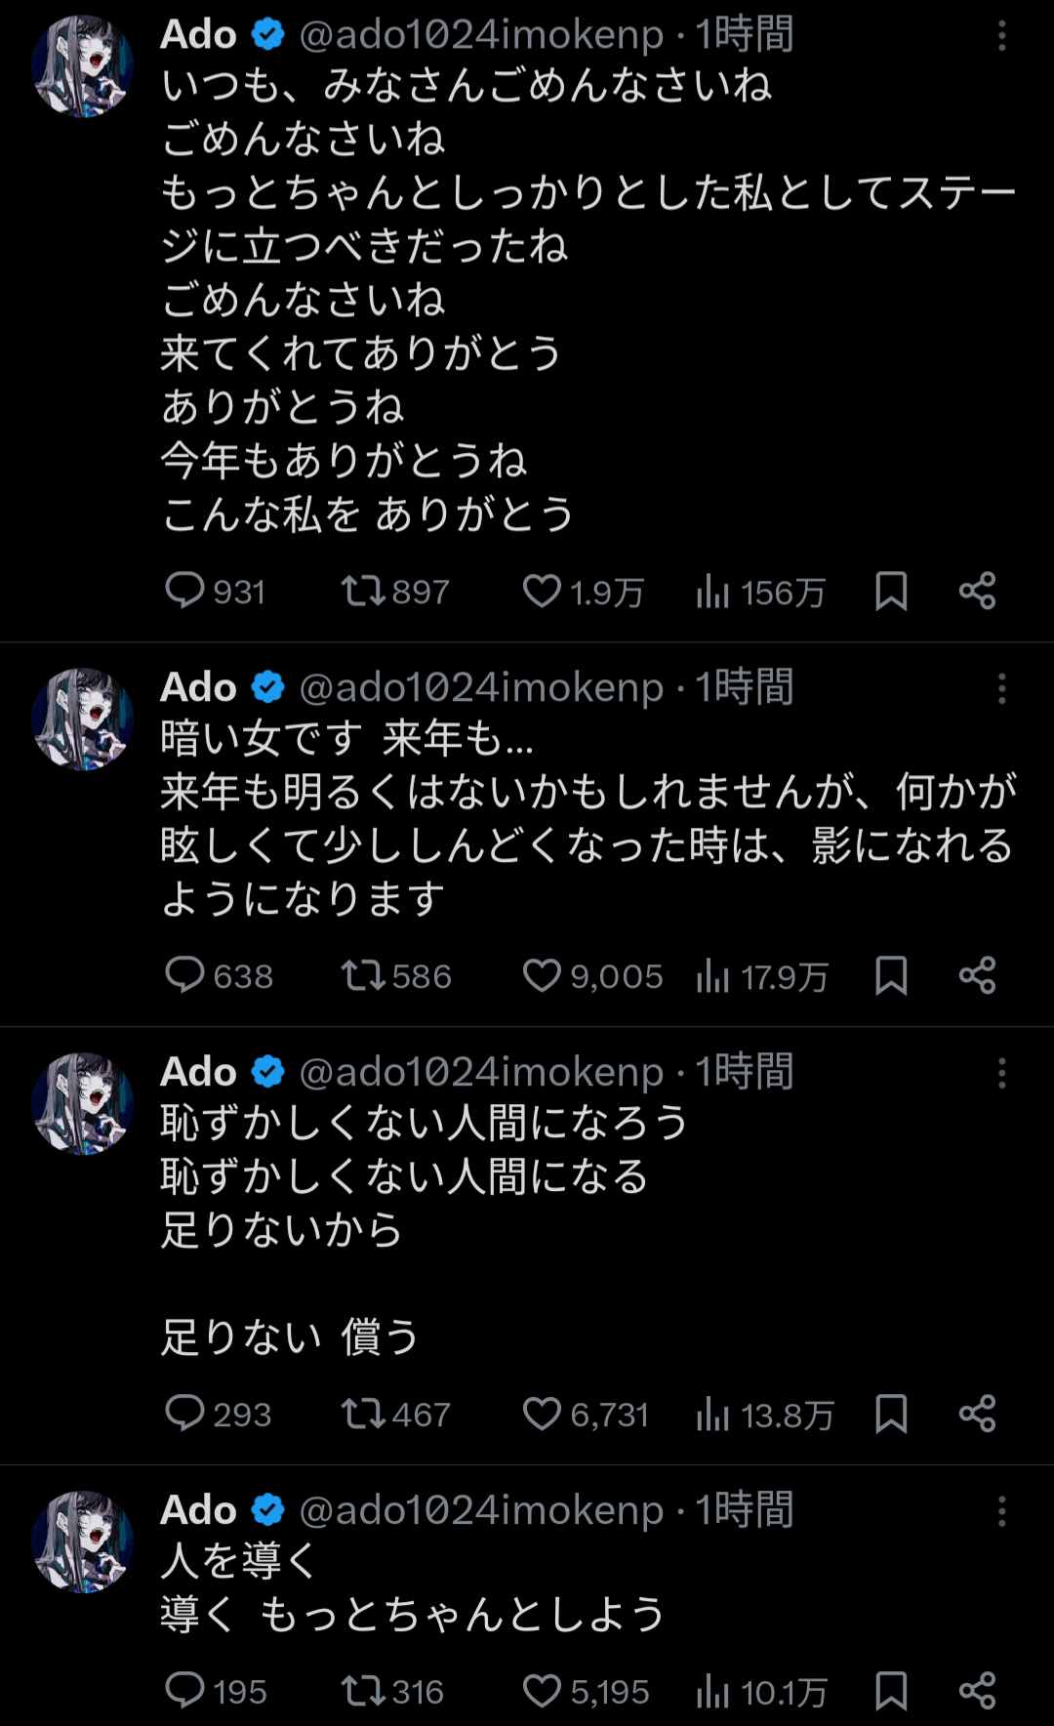This screenshot has height=1726, width=1054.
Task: Retweet the post with 586 retweets
Action: 363,975
